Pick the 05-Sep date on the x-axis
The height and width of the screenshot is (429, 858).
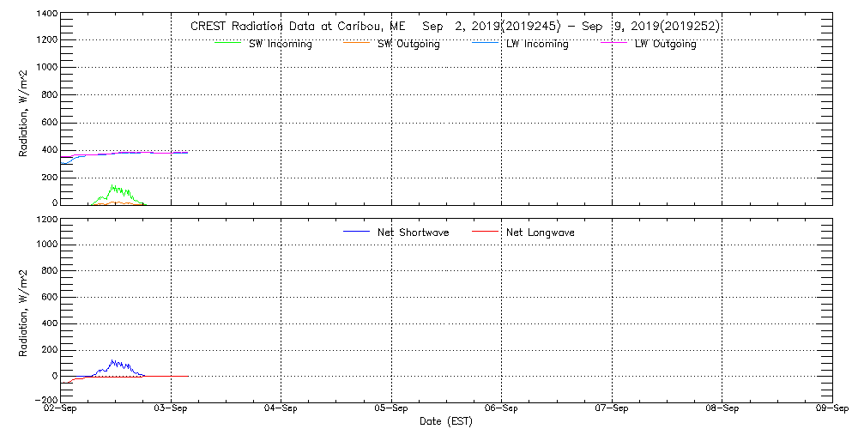click(x=391, y=409)
